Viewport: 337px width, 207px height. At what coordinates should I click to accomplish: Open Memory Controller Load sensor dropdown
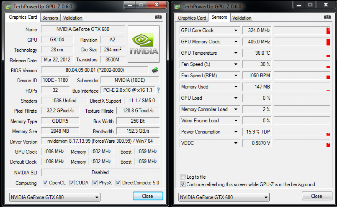(236, 110)
